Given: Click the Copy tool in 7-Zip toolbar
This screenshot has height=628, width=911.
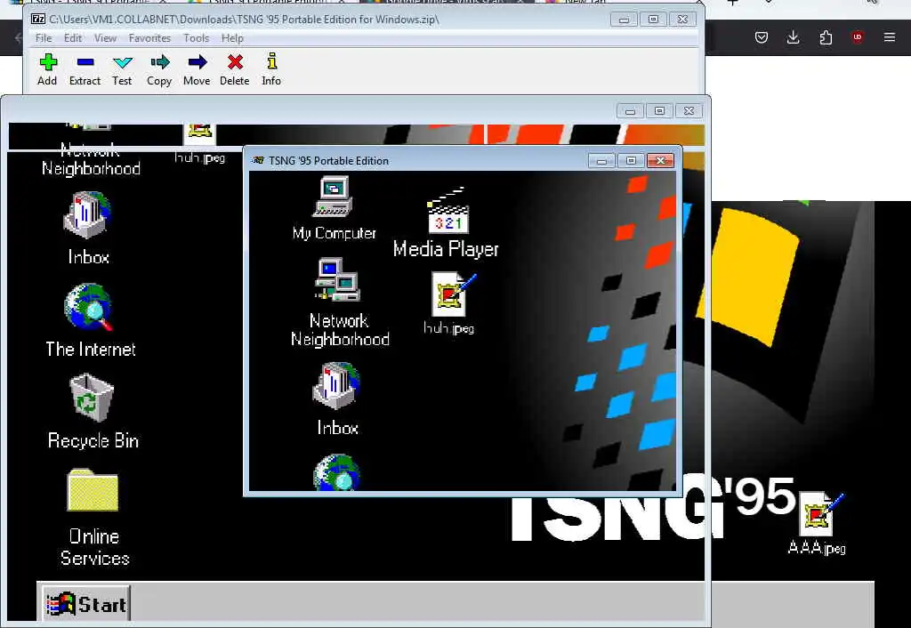Looking at the screenshot, I should pyautogui.click(x=159, y=69).
